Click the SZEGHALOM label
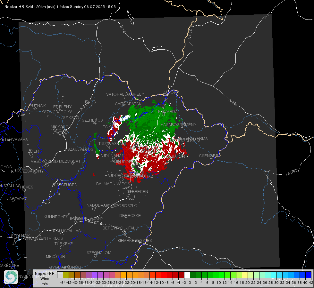Viewport: 314px width, 288px height. 99,252
